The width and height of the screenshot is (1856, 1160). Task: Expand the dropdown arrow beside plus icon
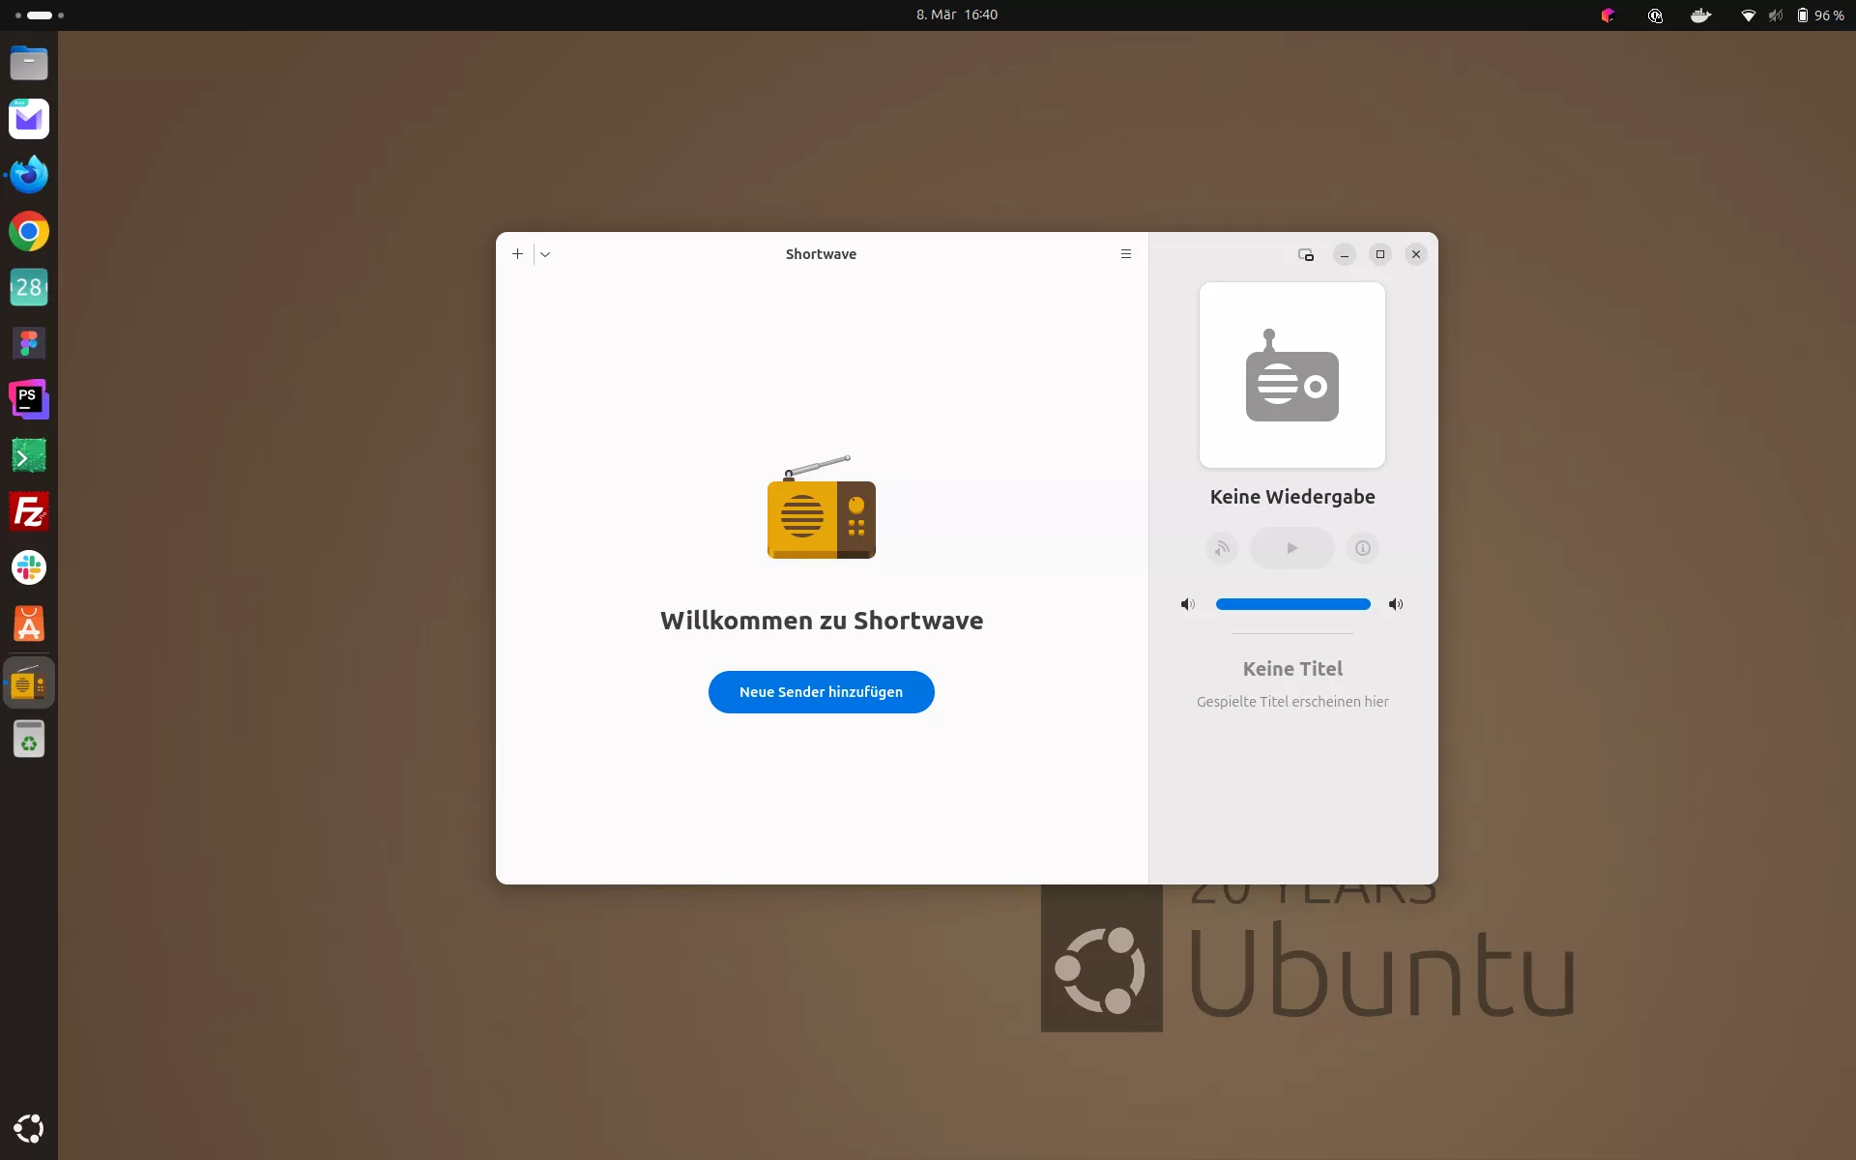coord(545,254)
